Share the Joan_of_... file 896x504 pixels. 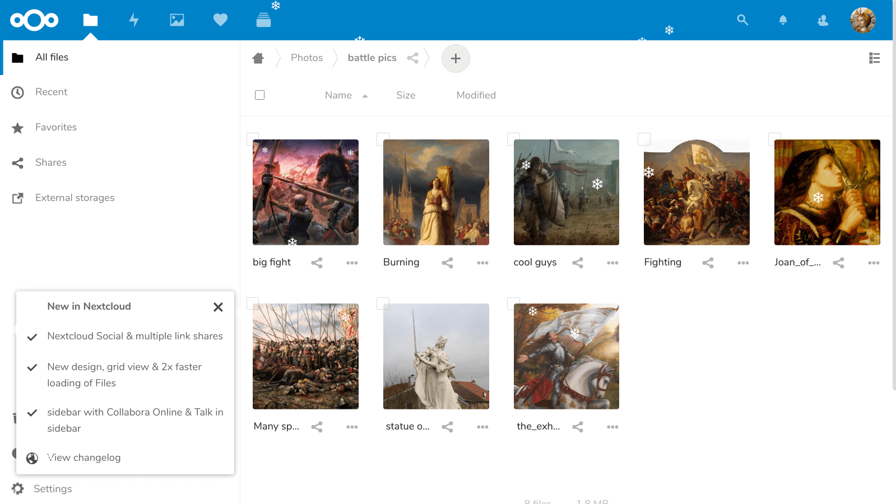pos(838,263)
